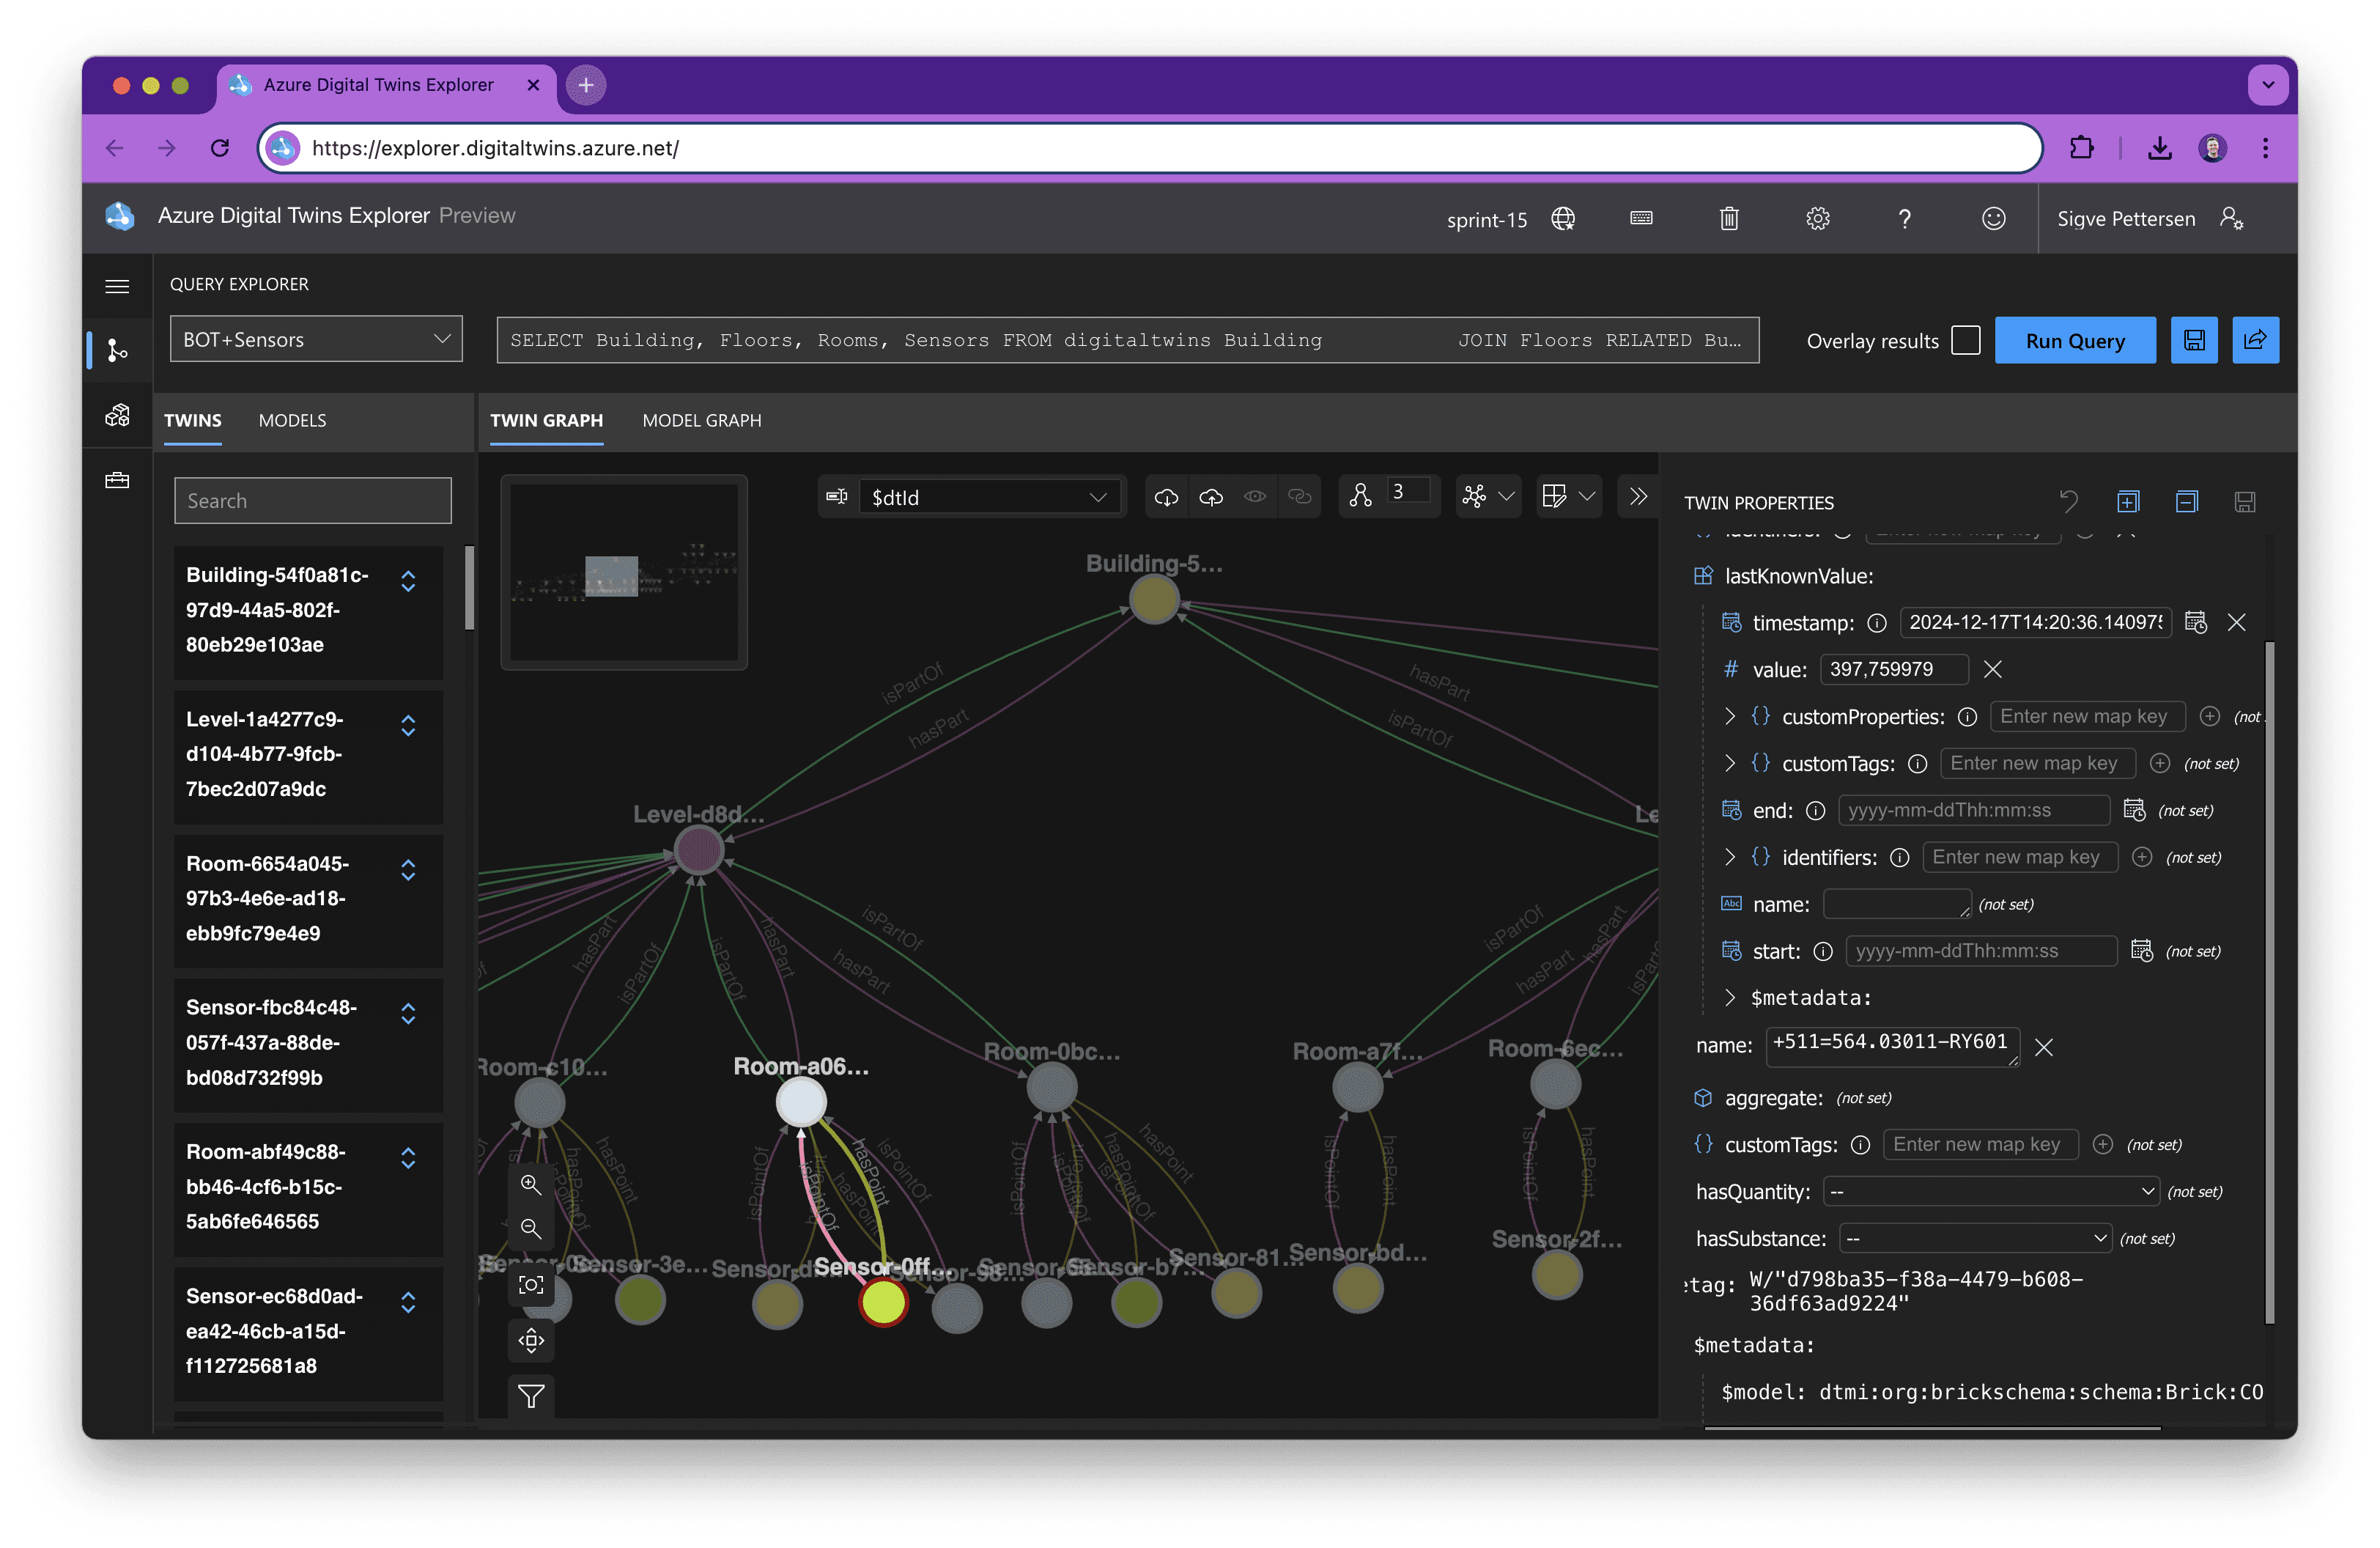Open keyboard shortcuts icon in header
The width and height of the screenshot is (2380, 1548).
[x=1641, y=218]
